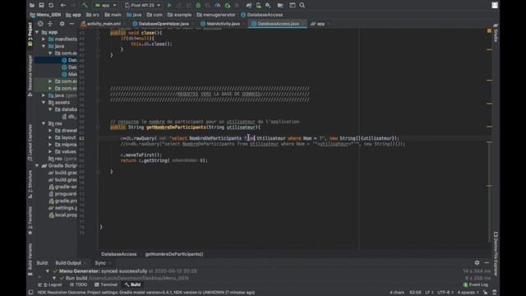Click the UTF-8 encoding selector
Screen dimensions: 526x296
[x=445, y=293]
